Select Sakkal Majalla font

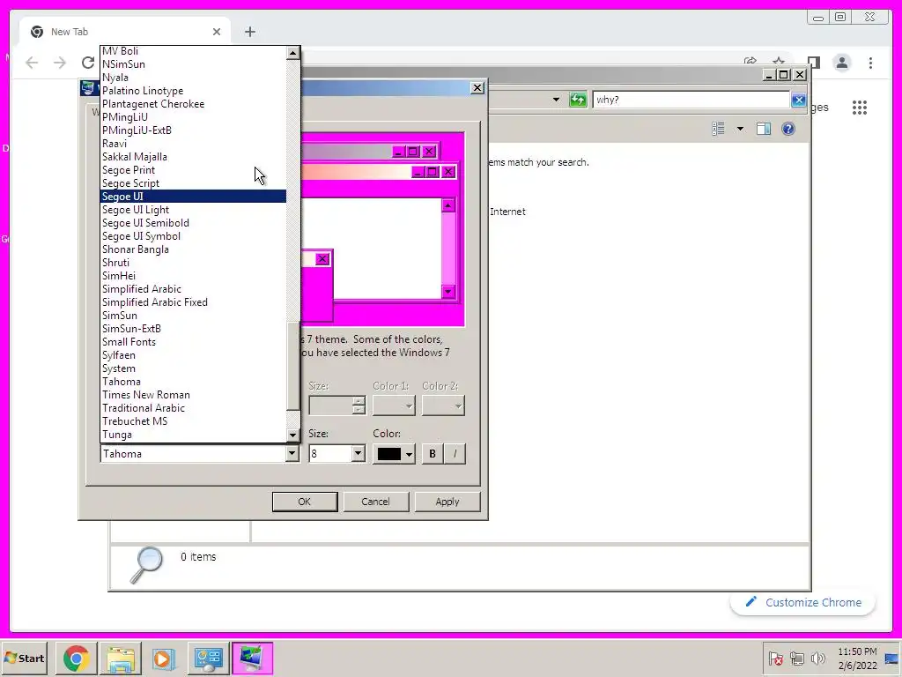click(193, 157)
